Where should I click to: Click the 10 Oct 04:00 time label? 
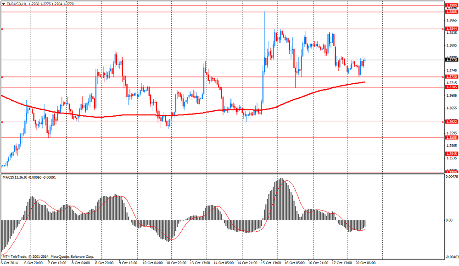pyautogui.click(x=152, y=263)
